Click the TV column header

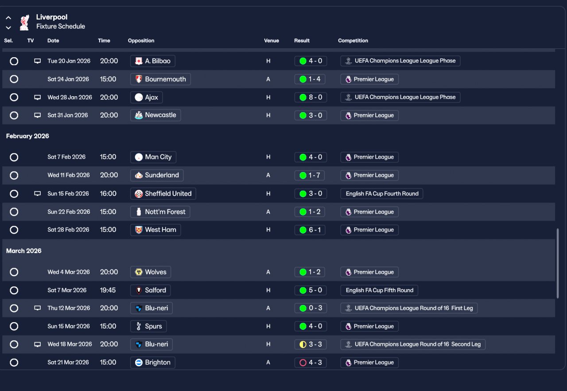[x=31, y=41]
